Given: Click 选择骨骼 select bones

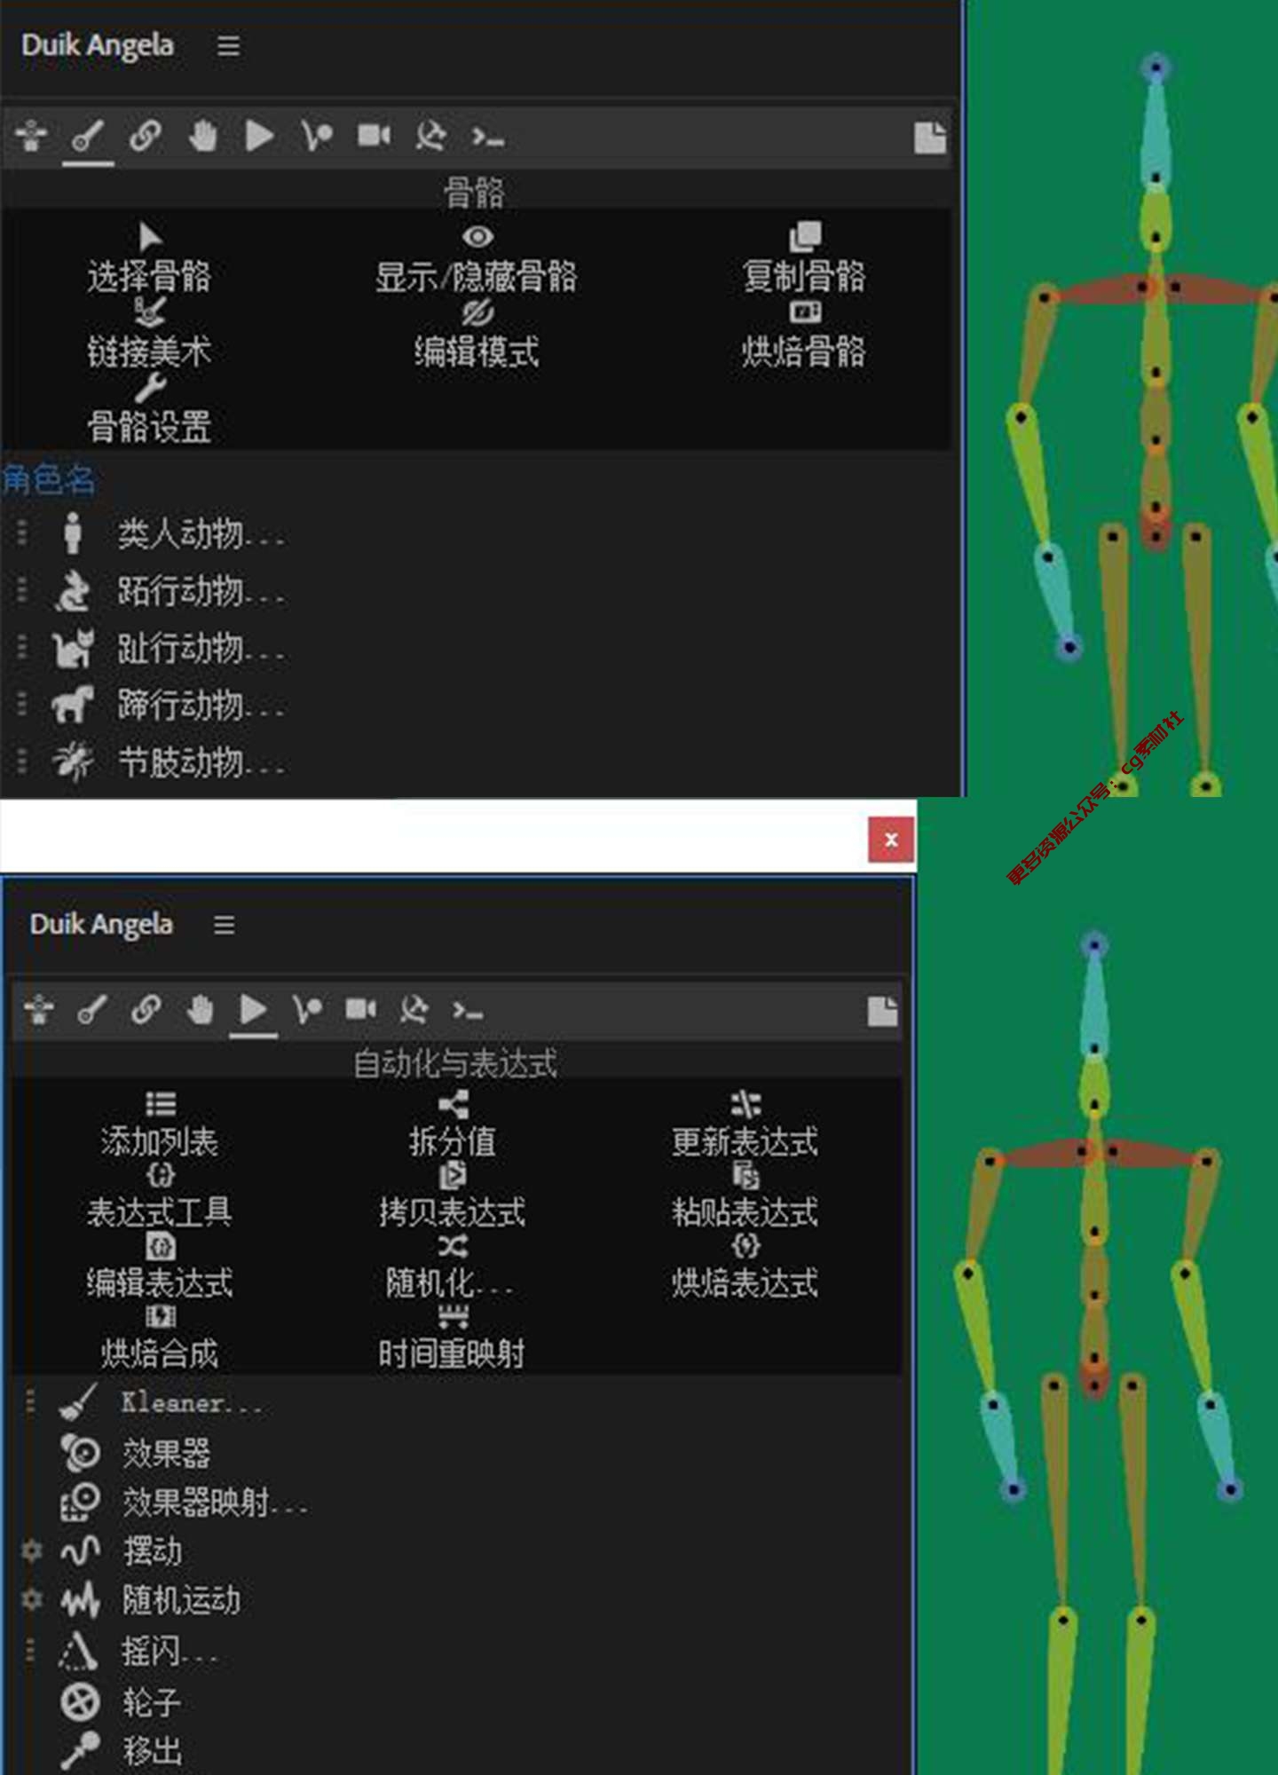Looking at the screenshot, I should pyautogui.click(x=149, y=259).
